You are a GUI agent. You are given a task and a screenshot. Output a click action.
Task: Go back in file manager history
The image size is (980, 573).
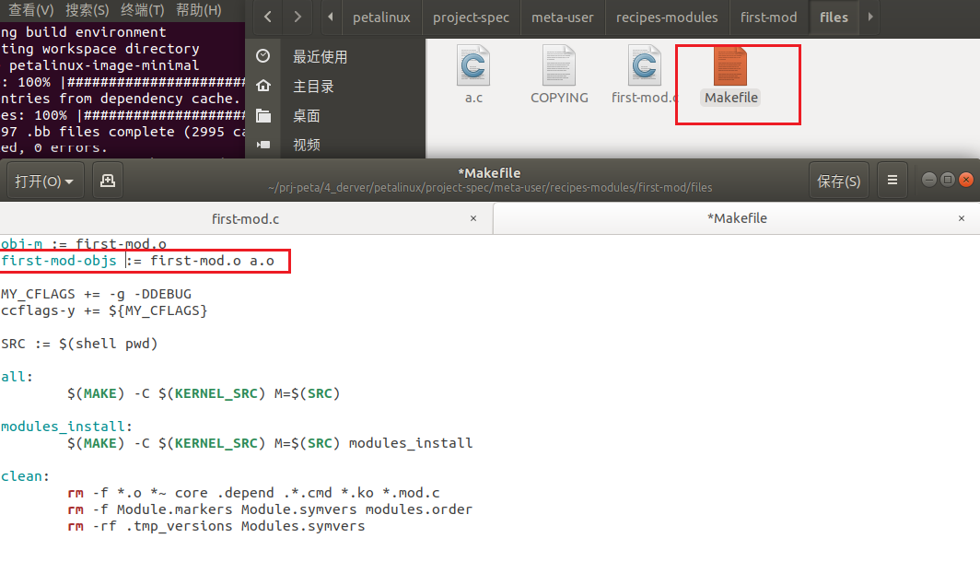pyautogui.click(x=267, y=17)
